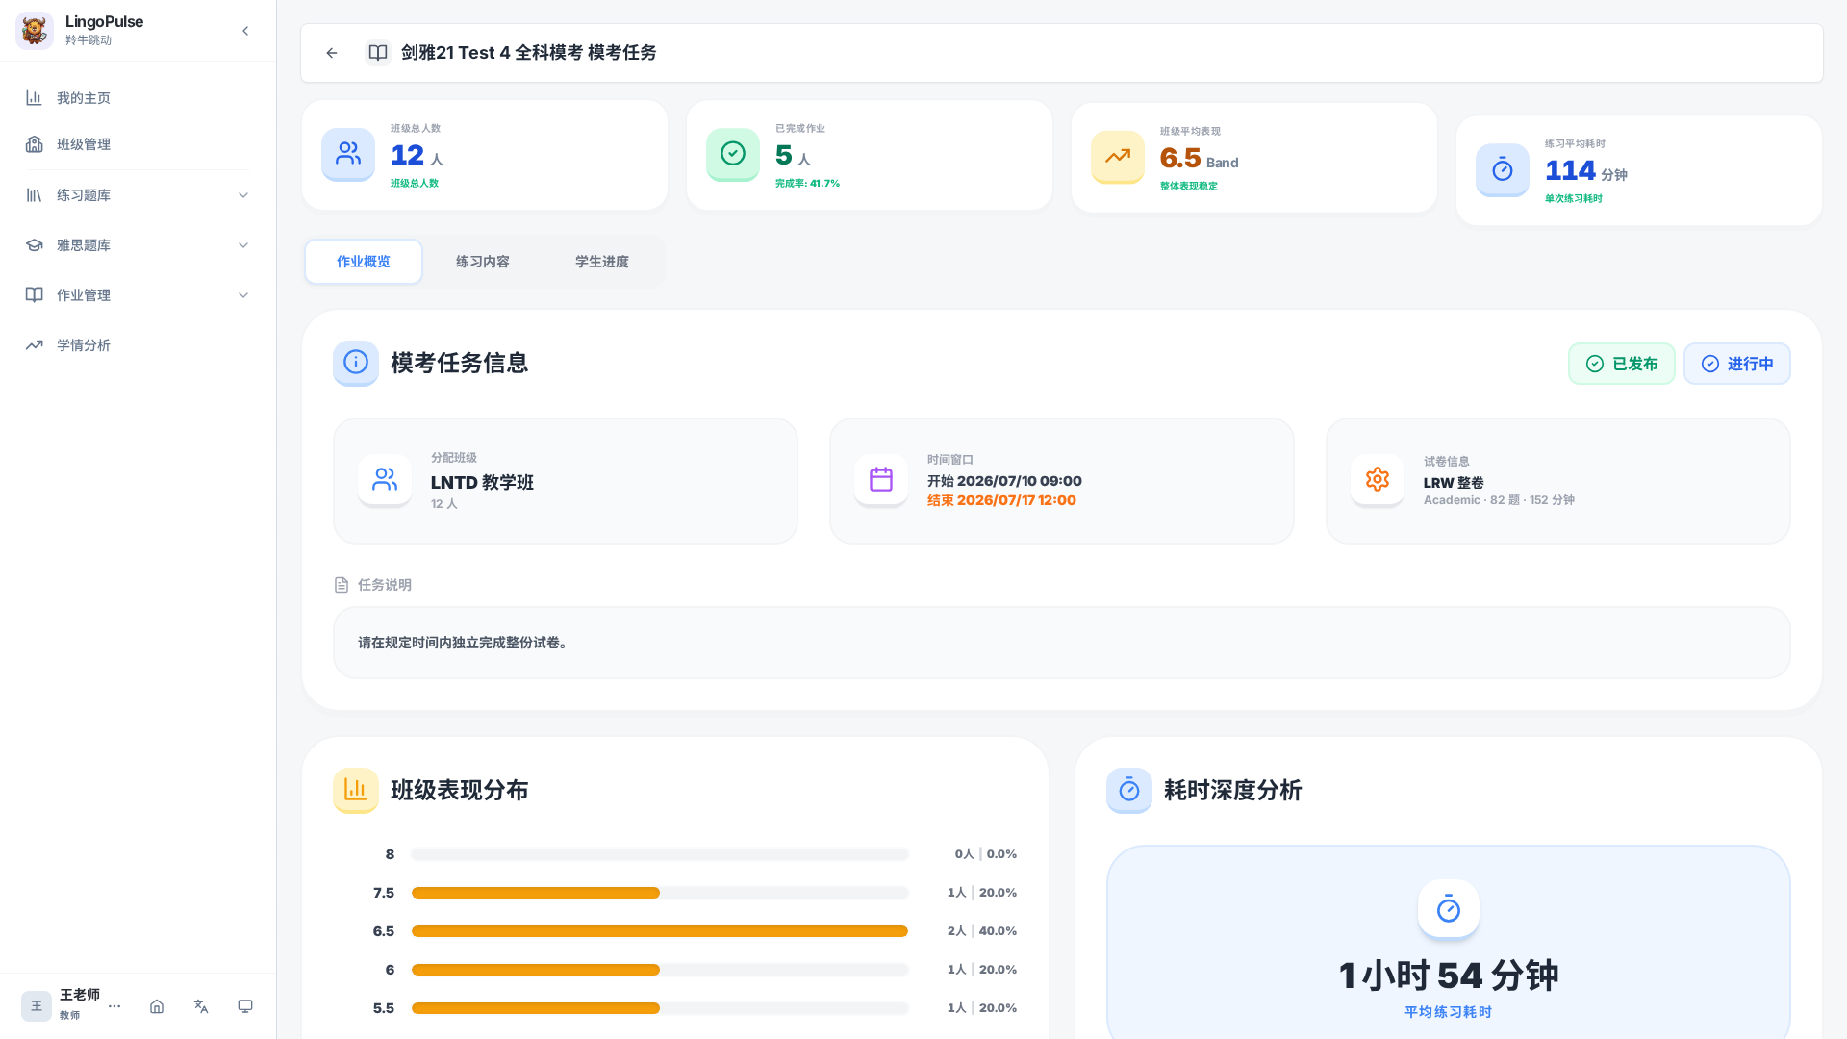Click the large stopwatch above 1小时54分钟
Viewport: 1847px width, 1039px height.
tap(1449, 909)
